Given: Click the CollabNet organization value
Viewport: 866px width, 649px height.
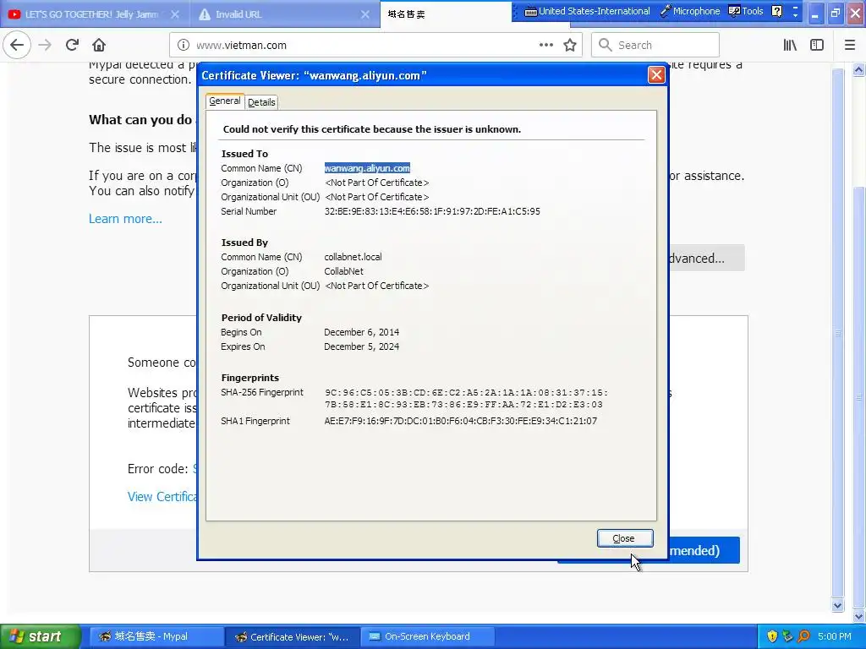Looking at the screenshot, I should (x=343, y=271).
